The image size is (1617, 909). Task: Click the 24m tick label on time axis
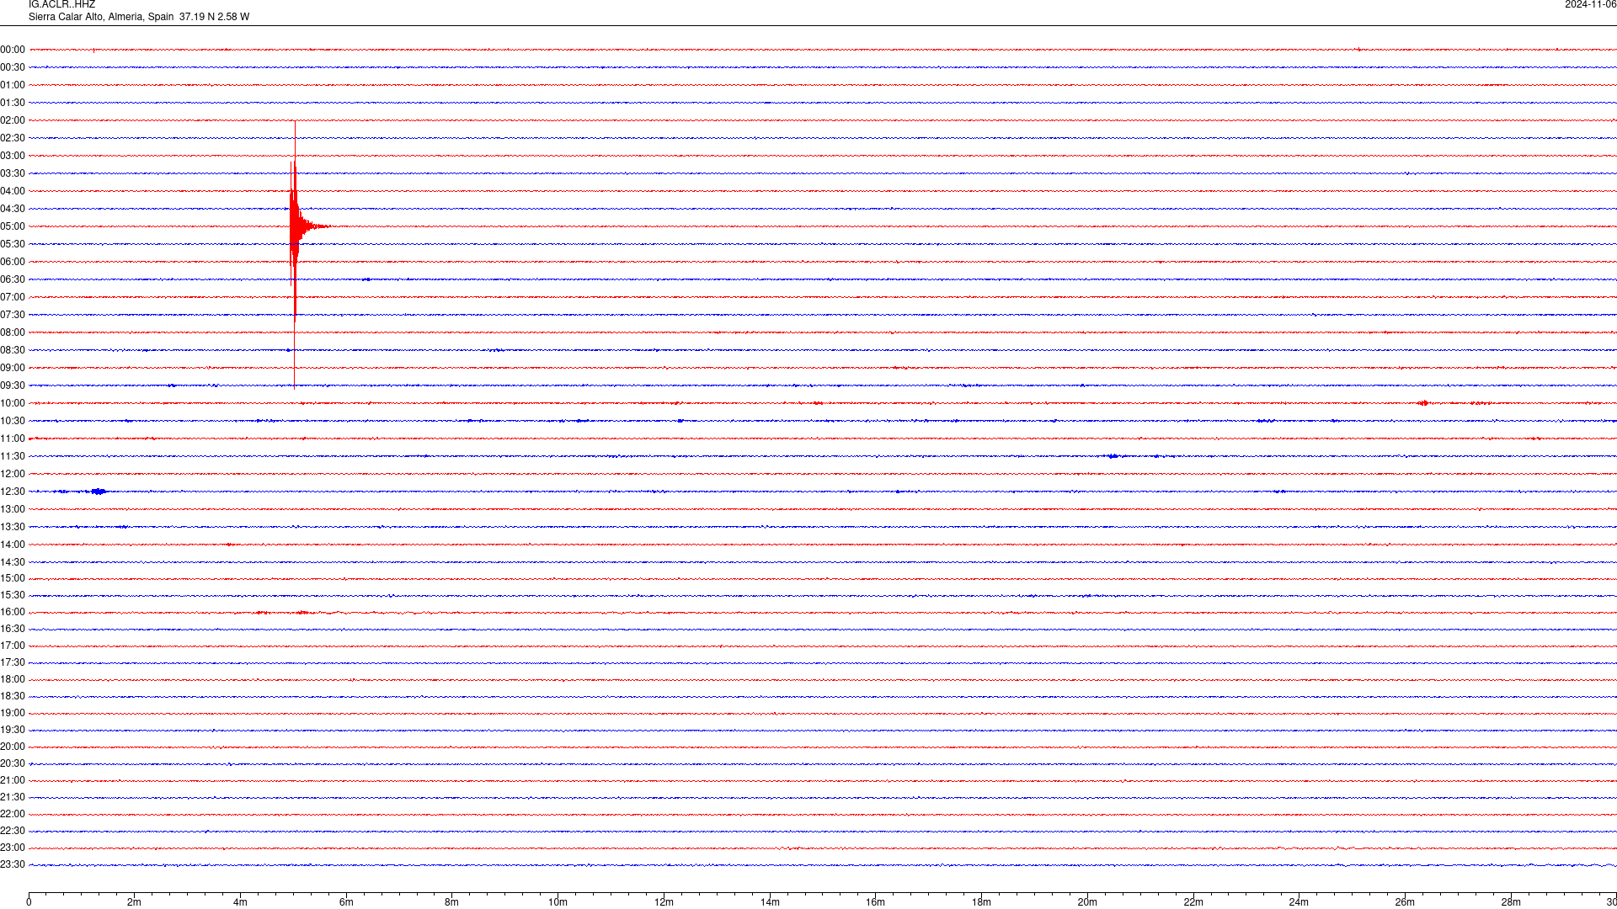click(1299, 902)
